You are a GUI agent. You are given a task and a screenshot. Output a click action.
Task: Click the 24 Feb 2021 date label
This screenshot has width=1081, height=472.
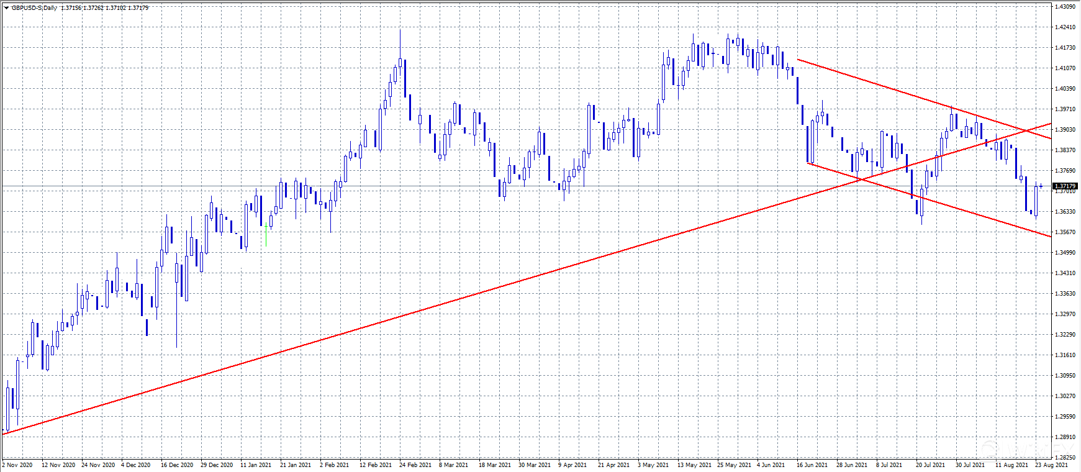[x=415, y=465]
